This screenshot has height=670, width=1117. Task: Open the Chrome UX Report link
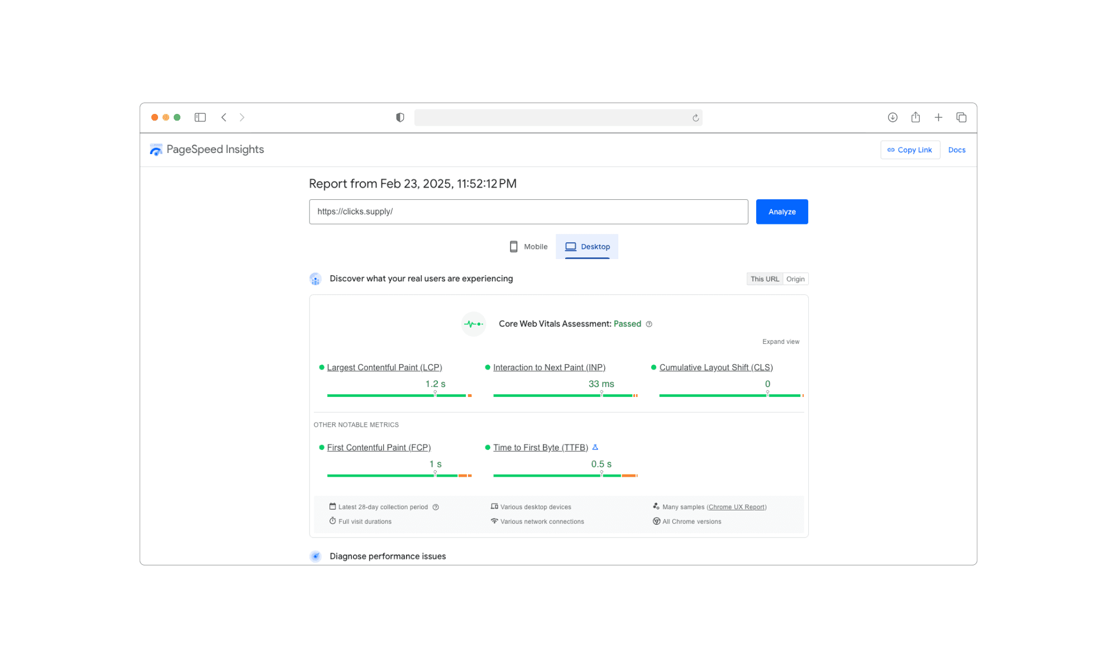coord(737,507)
